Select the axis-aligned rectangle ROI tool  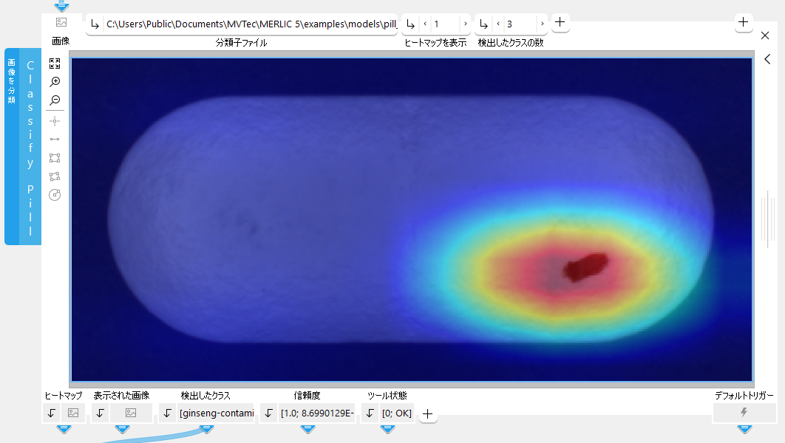(55, 158)
